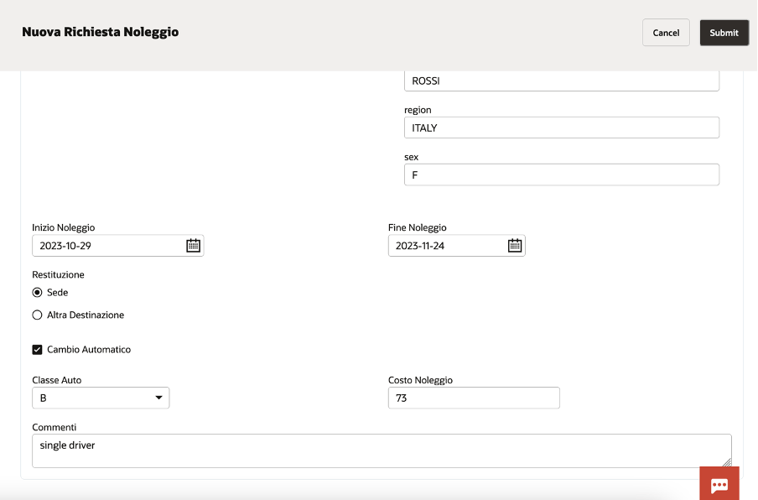Choose Altra Destinazione return option

37,315
